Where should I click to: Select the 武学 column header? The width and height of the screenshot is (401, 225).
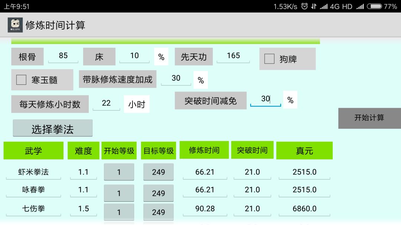pos(33,151)
